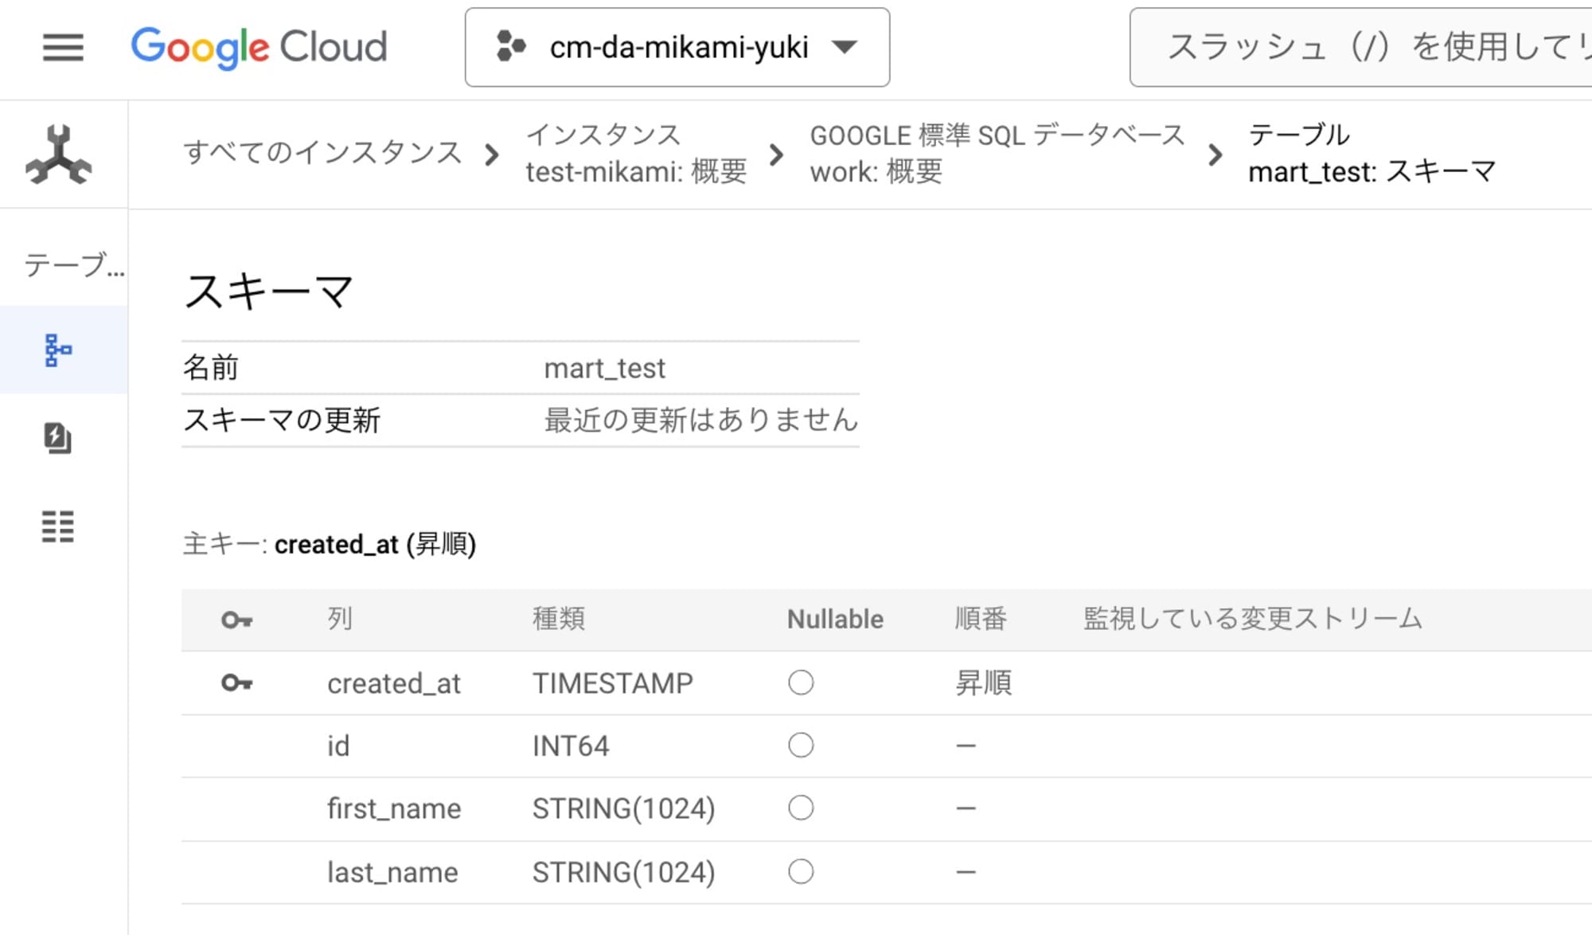Click Nullable circle for id row
The height and width of the screenshot is (935, 1592).
[801, 745]
